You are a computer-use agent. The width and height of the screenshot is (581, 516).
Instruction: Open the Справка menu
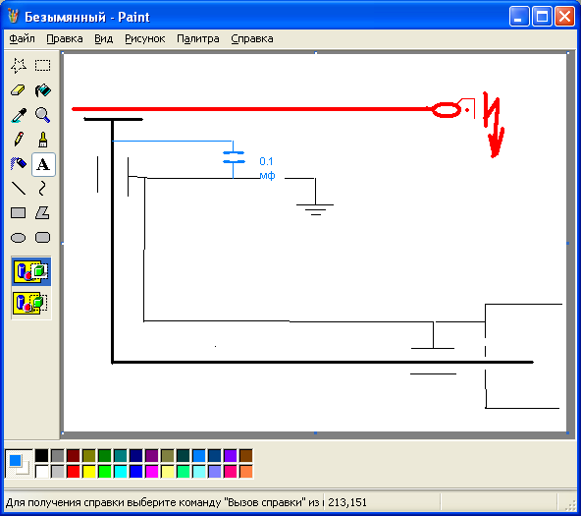pyautogui.click(x=252, y=39)
